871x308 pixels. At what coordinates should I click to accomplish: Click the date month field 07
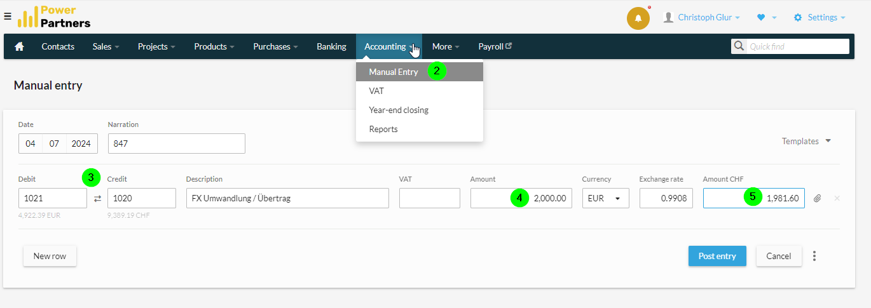[x=54, y=144]
